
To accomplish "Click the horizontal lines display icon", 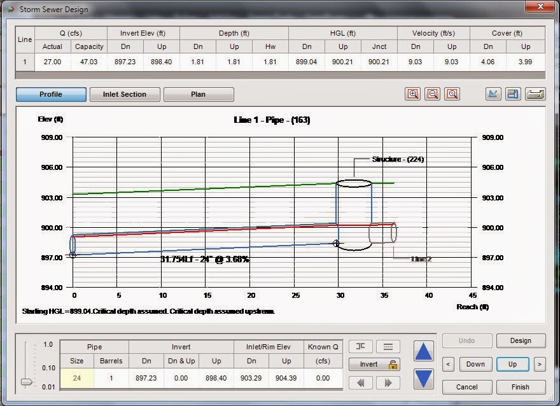I will pyautogui.click(x=388, y=346).
